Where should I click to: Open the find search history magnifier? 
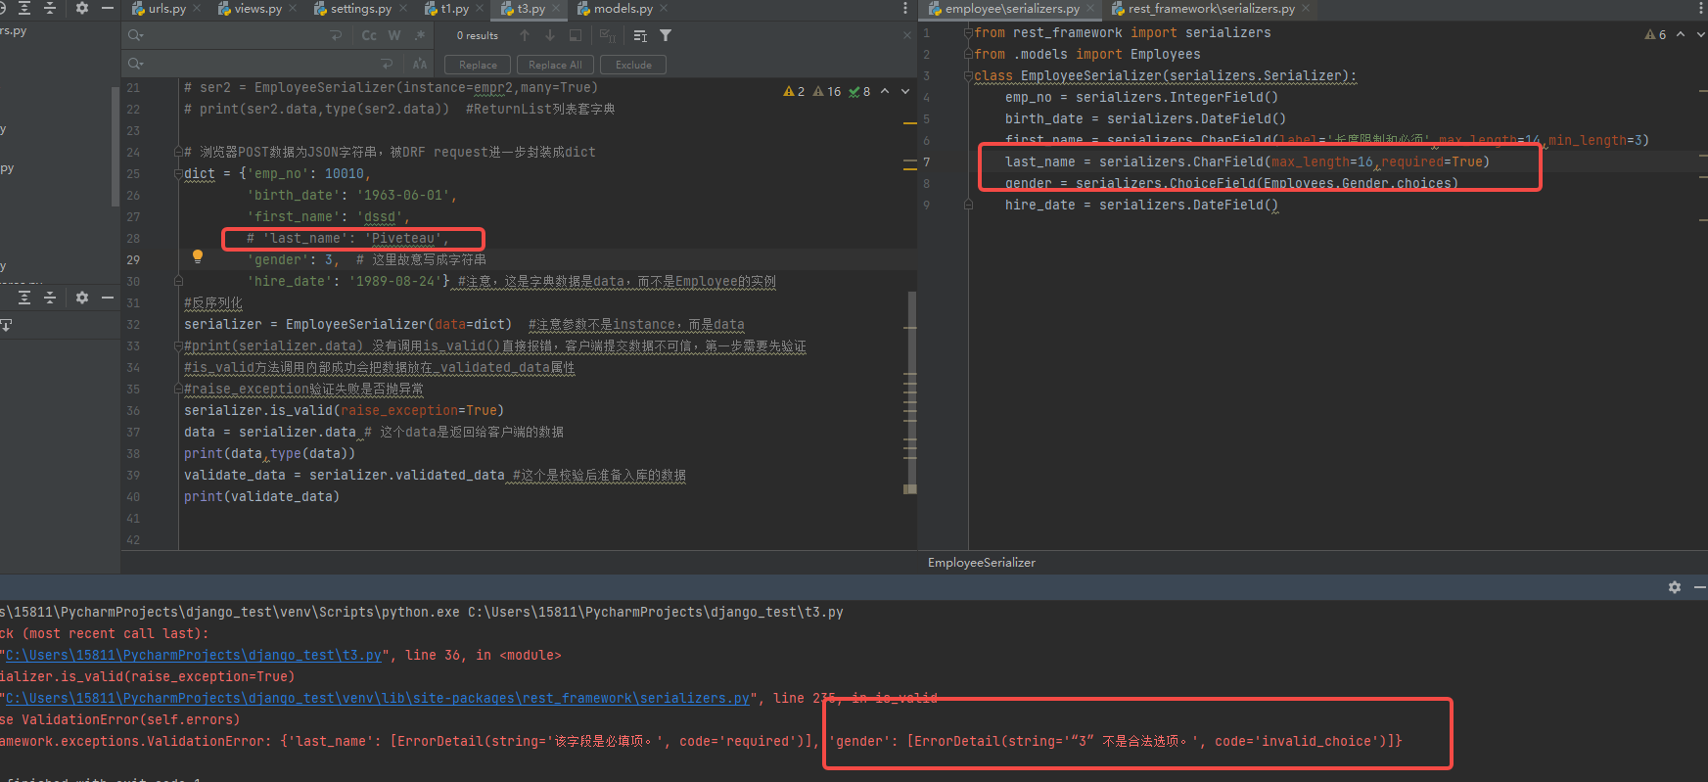[135, 35]
